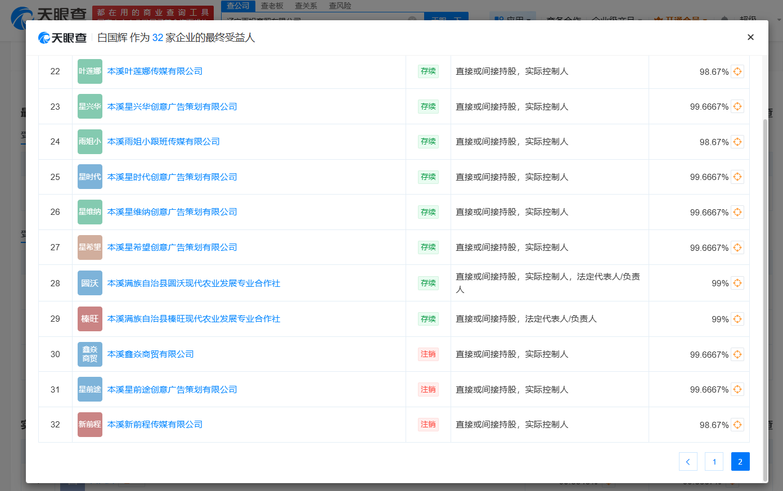The height and width of the screenshot is (491, 783).
Task: Open equity chart icon for 本溪星前途创意广告策划有限公司
Action: pos(737,389)
